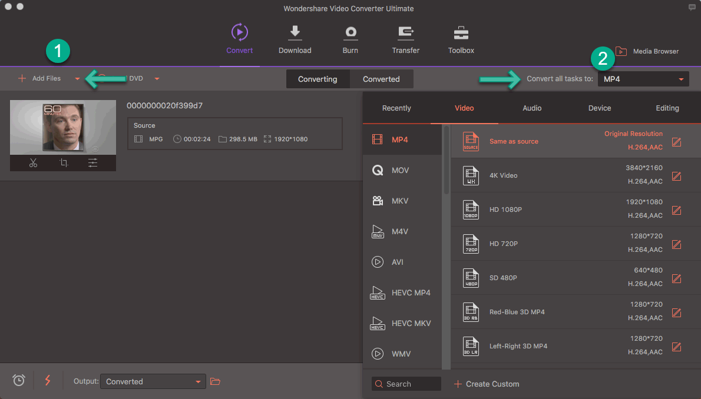Viewport: 701px width, 399px height.
Task: Switch to the Device tab
Action: coord(600,108)
